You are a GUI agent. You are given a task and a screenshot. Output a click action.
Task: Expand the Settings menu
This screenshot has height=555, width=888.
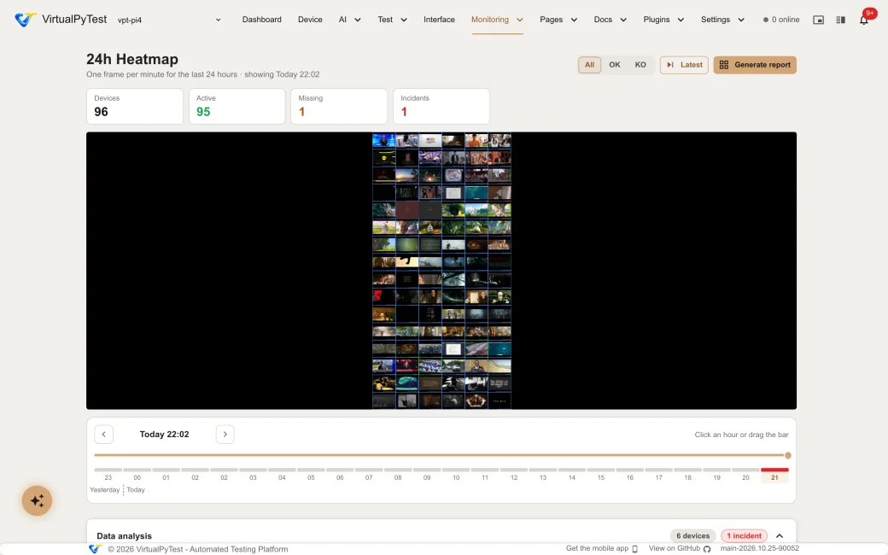click(722, 20)
